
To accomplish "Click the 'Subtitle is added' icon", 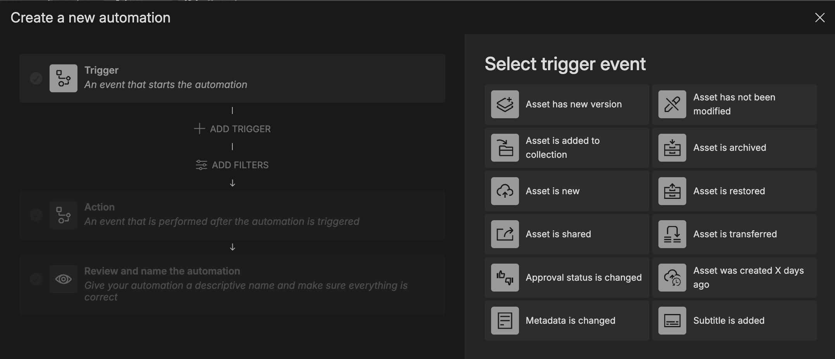I will tap(672, 321).
